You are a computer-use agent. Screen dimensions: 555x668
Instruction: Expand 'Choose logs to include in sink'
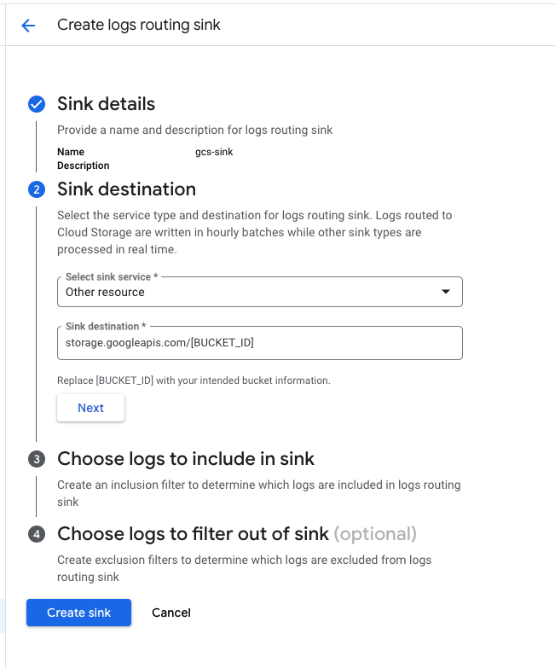[x=186, y=459]
